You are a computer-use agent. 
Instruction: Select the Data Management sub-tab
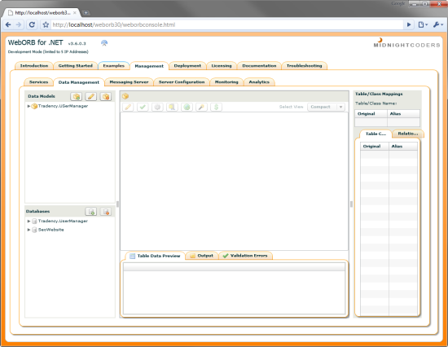point(79,82)
